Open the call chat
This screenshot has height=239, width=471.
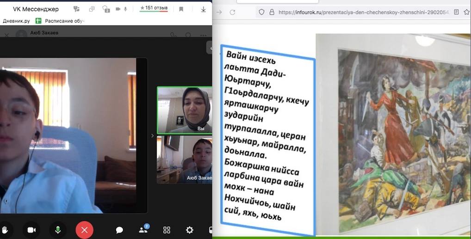[x=119, y=230]
